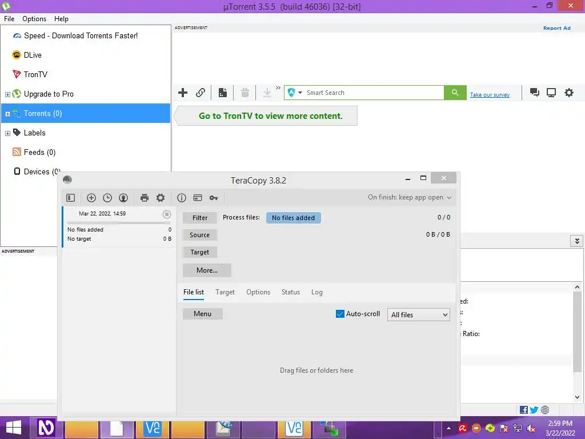
Task: Select the Mar 22, 2022, 14:59 job entry
Action: [119, 226]
